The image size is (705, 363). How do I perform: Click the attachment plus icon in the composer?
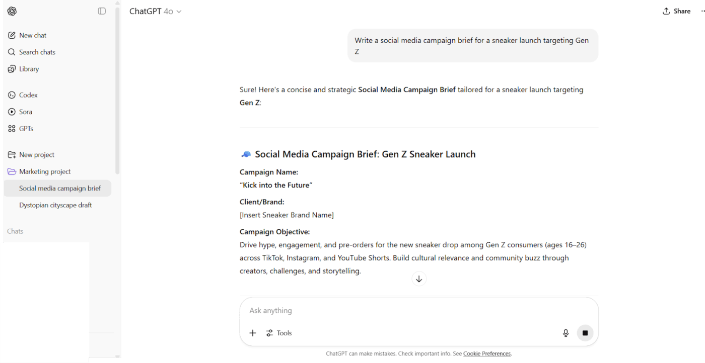[x=253, y=333]
